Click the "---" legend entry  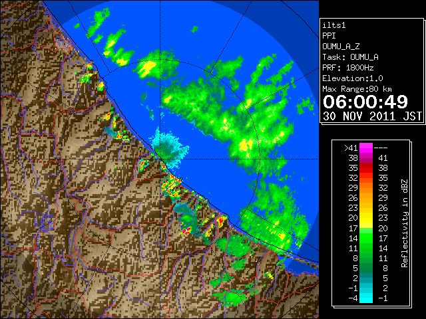[x=381, y=148]
